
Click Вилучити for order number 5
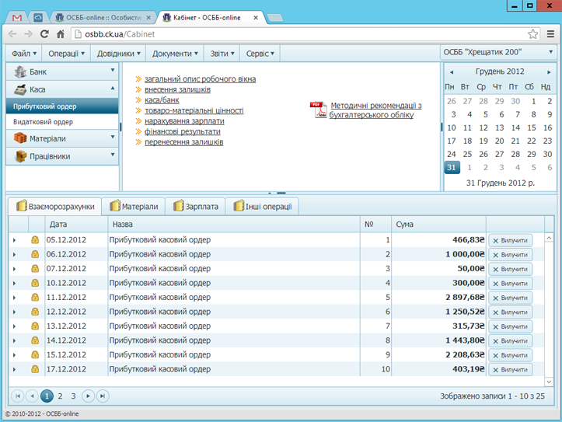510,298
